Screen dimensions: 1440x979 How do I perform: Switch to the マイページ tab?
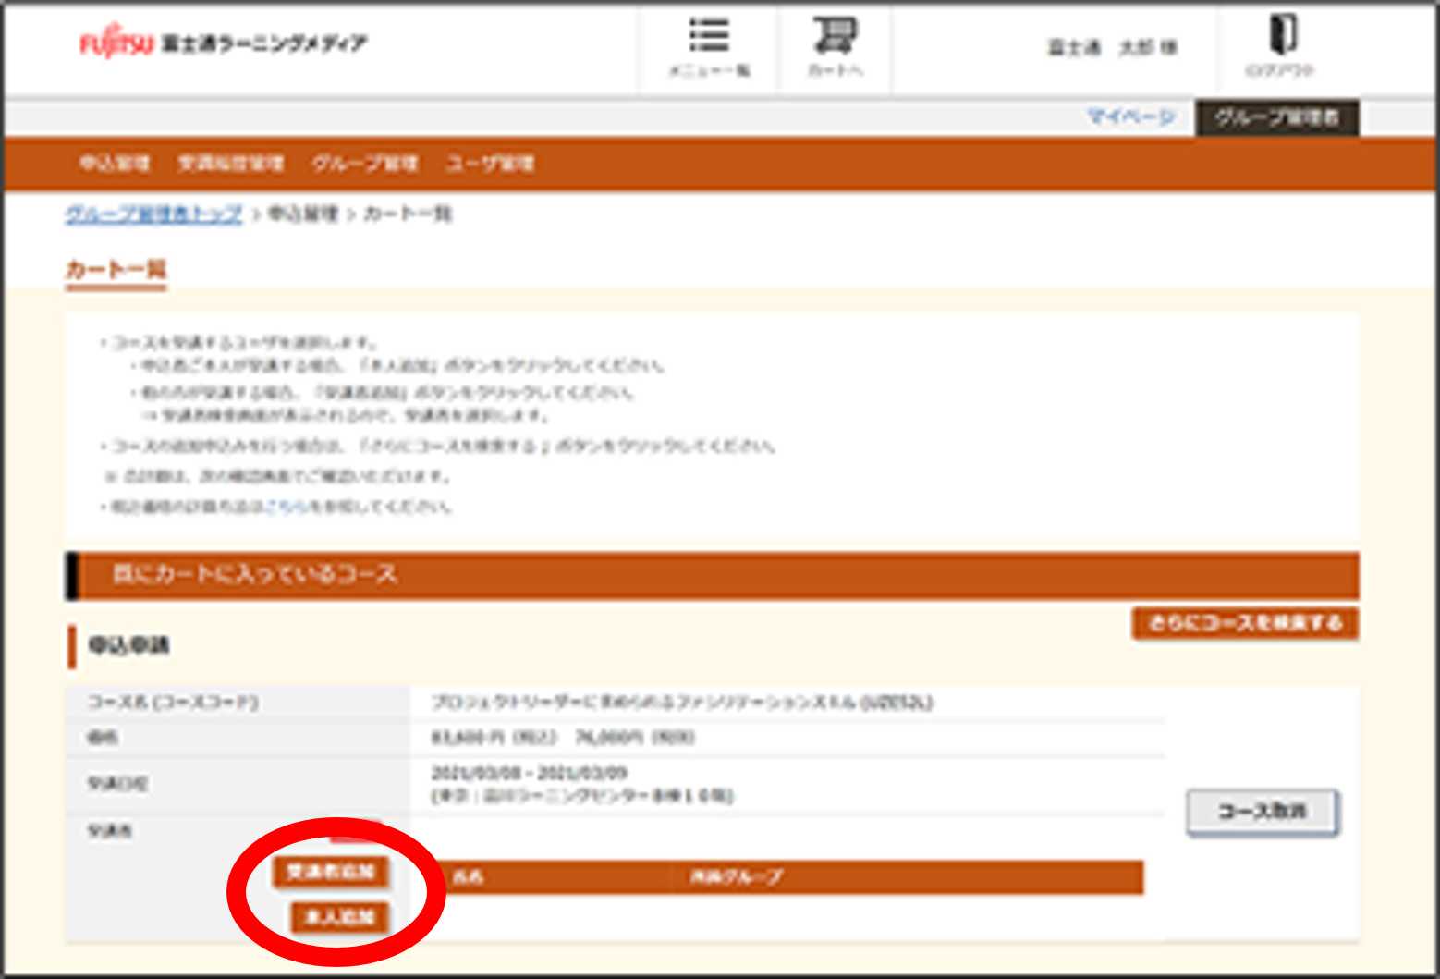tap(1130, 117)
